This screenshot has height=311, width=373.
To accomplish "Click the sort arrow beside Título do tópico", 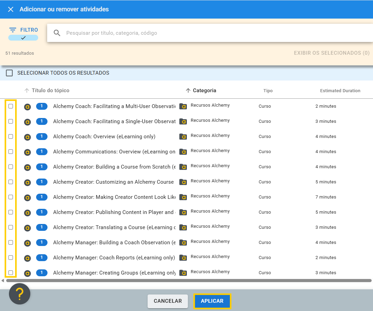I will (x=27, y=90).
